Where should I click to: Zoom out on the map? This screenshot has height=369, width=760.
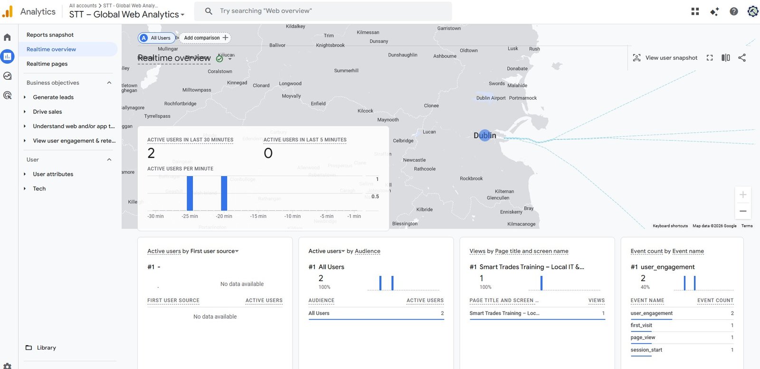[743, 211]
